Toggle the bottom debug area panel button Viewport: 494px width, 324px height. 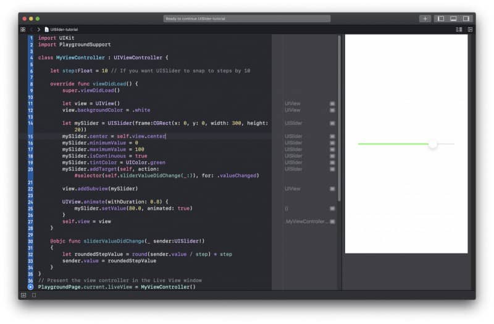click(453, 19)
